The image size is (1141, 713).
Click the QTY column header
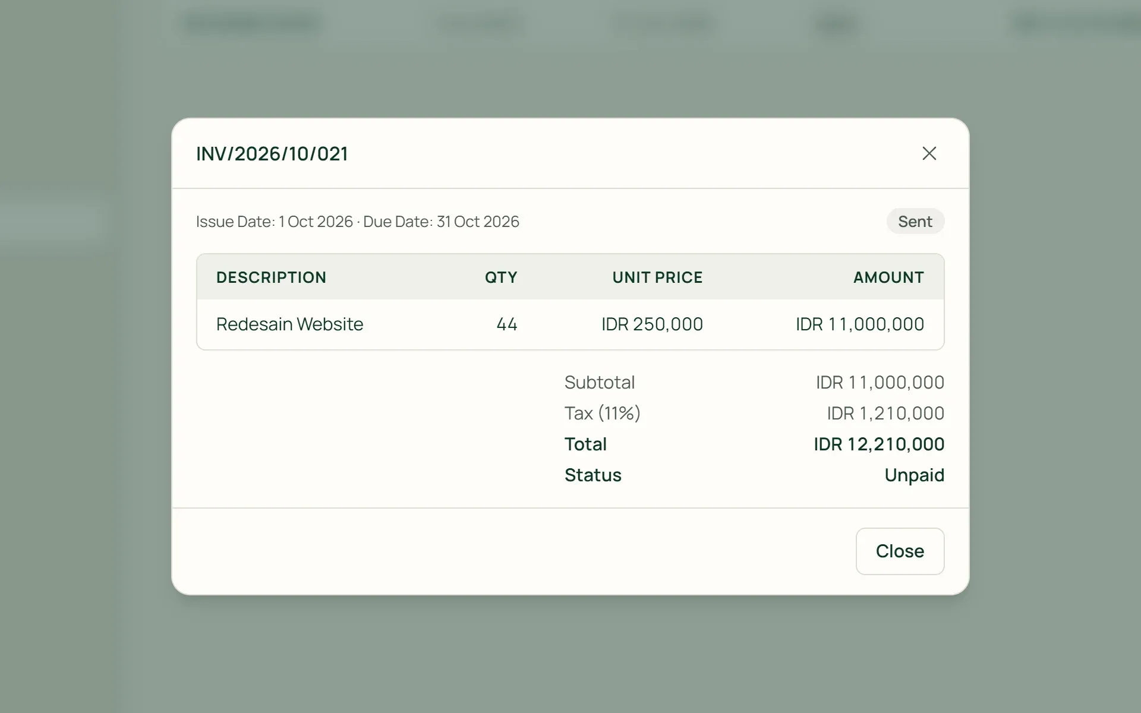click(501, 277)
